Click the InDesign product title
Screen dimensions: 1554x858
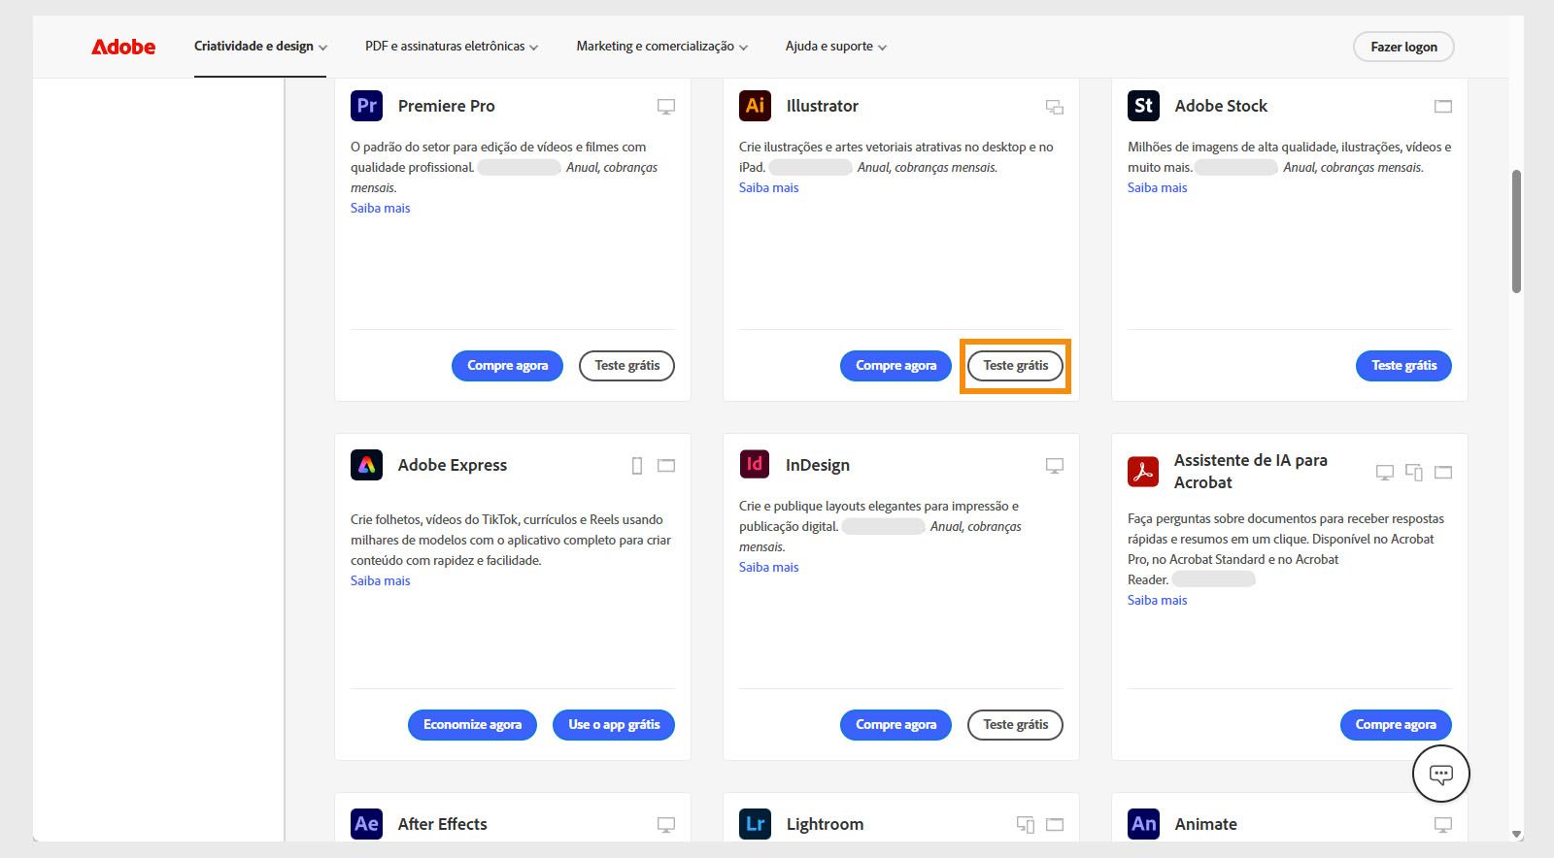pyautogui.click(x=818, y=466)
